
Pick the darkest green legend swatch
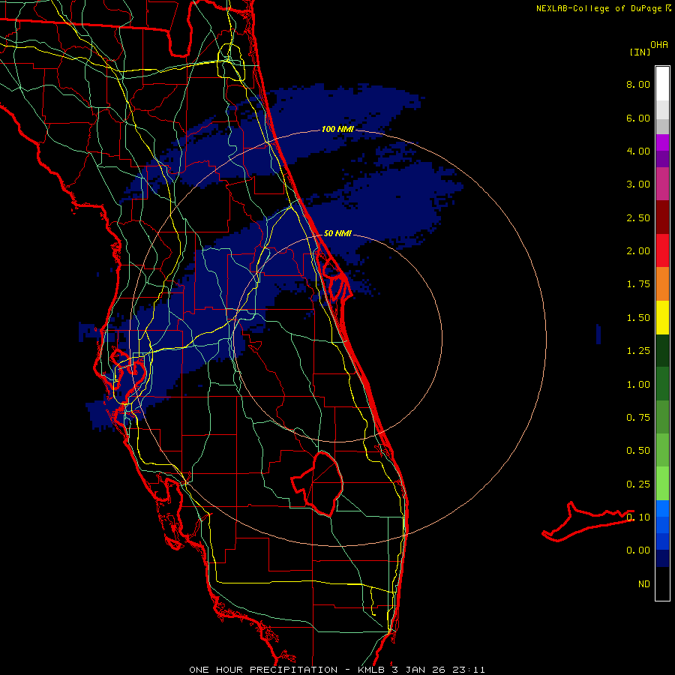click(662, 351)
